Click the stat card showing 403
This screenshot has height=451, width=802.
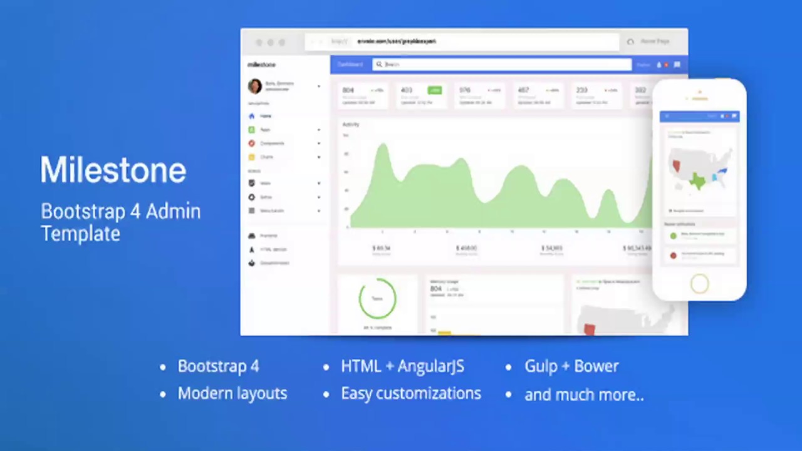[420, 95]
